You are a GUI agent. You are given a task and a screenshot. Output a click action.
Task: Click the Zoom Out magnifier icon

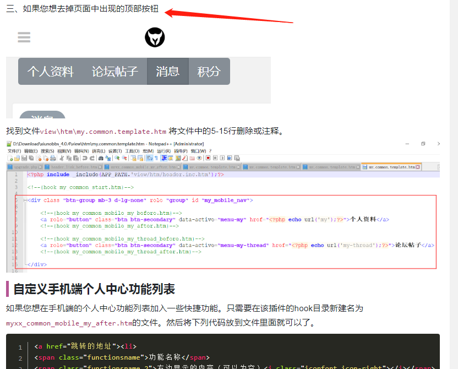[x=124, y=158]
